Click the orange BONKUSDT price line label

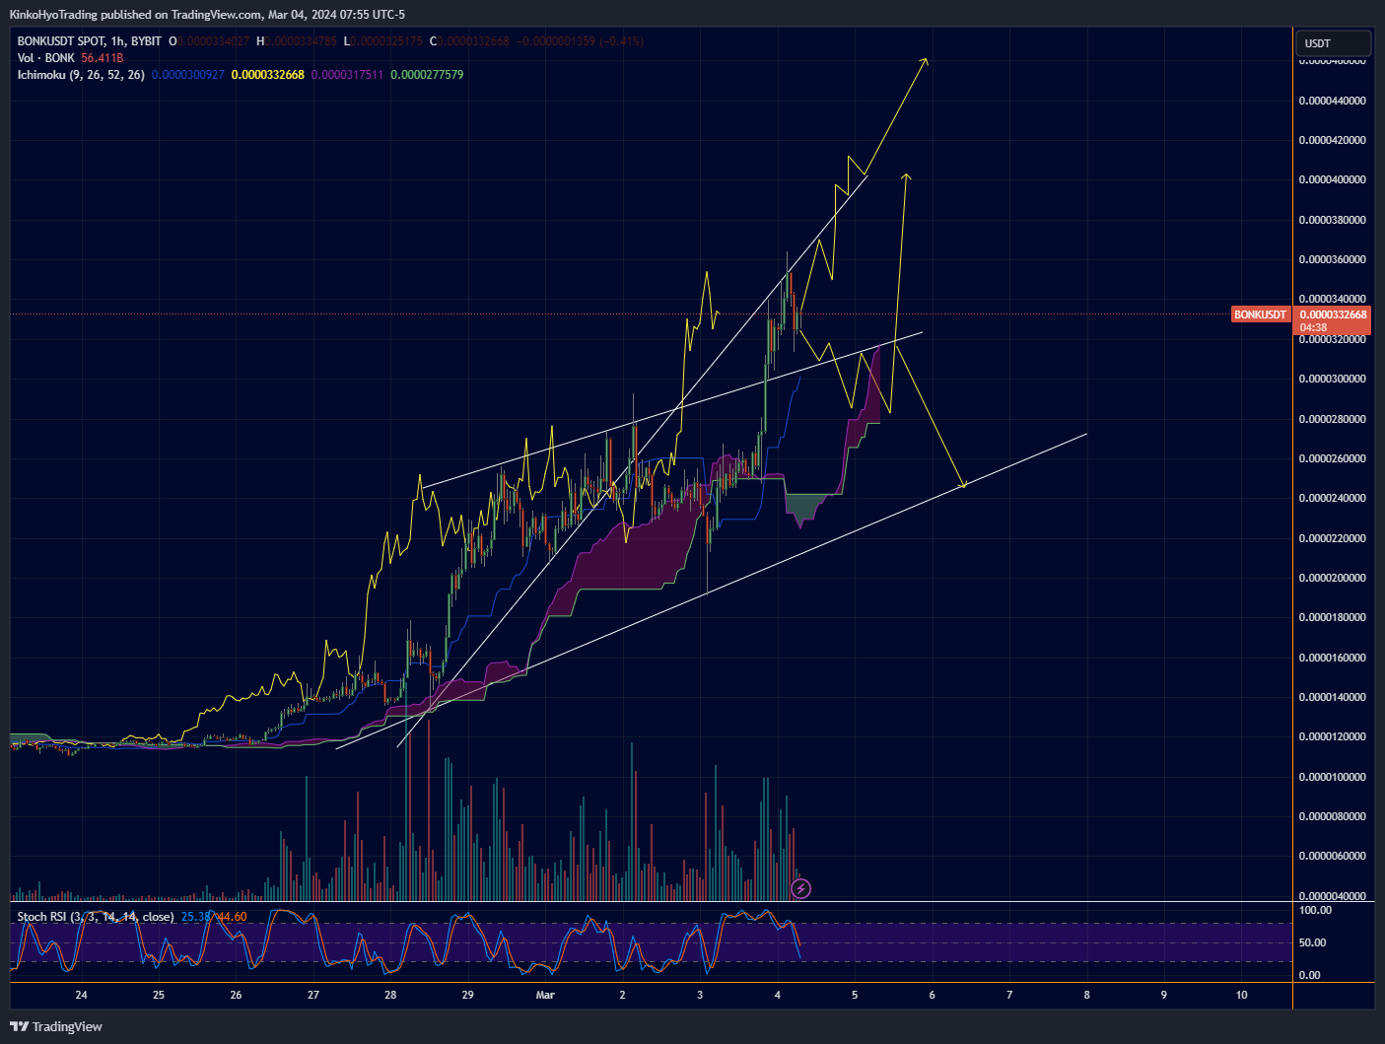[x=1260, y=314]
